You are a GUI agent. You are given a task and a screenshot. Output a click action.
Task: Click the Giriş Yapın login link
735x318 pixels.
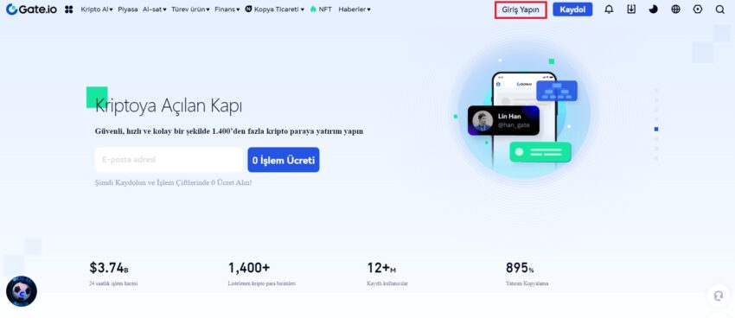[x=521, y=10]
